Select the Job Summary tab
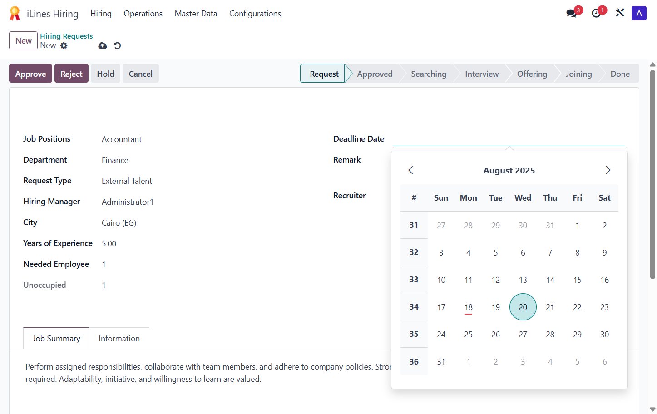 [x=56, y=339]
